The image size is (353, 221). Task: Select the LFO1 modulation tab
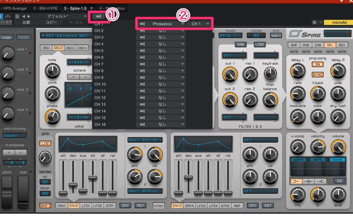(87, 206)
